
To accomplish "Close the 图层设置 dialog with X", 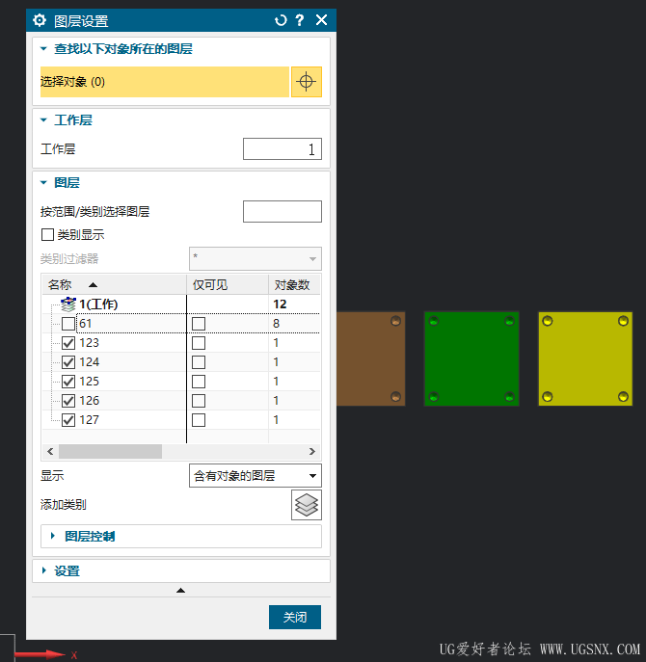I will click(x=321, y=20).
